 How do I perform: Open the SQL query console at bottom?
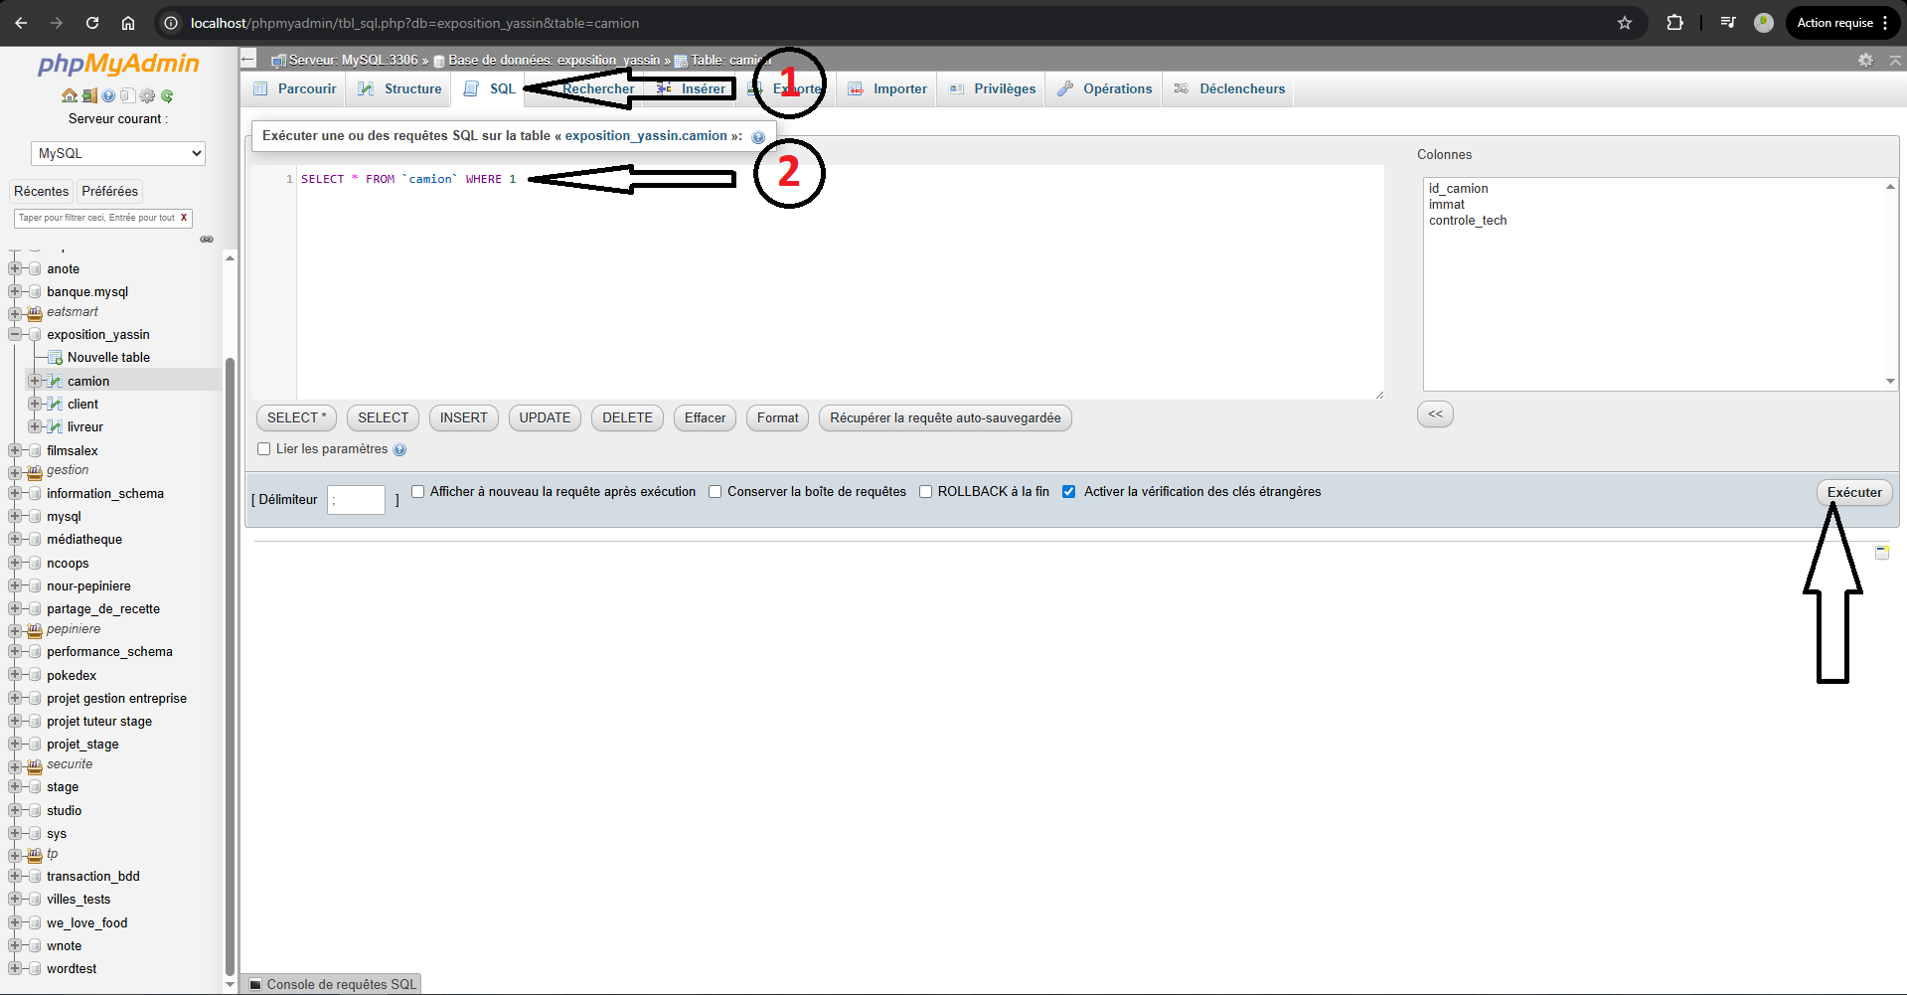point(331,983)
